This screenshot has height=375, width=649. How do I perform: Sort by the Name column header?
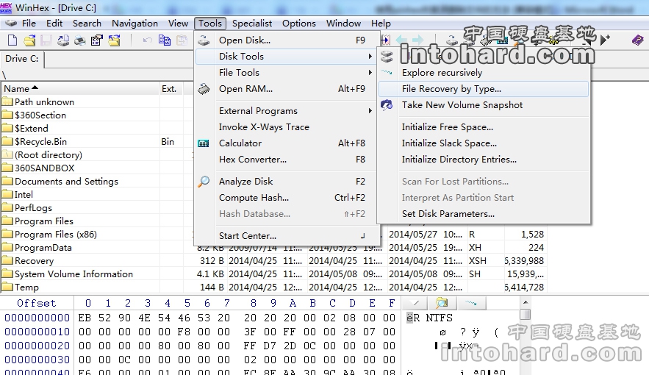coord(81,88)
